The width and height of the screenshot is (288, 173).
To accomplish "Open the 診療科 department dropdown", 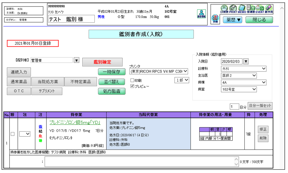I will point(244,68).
